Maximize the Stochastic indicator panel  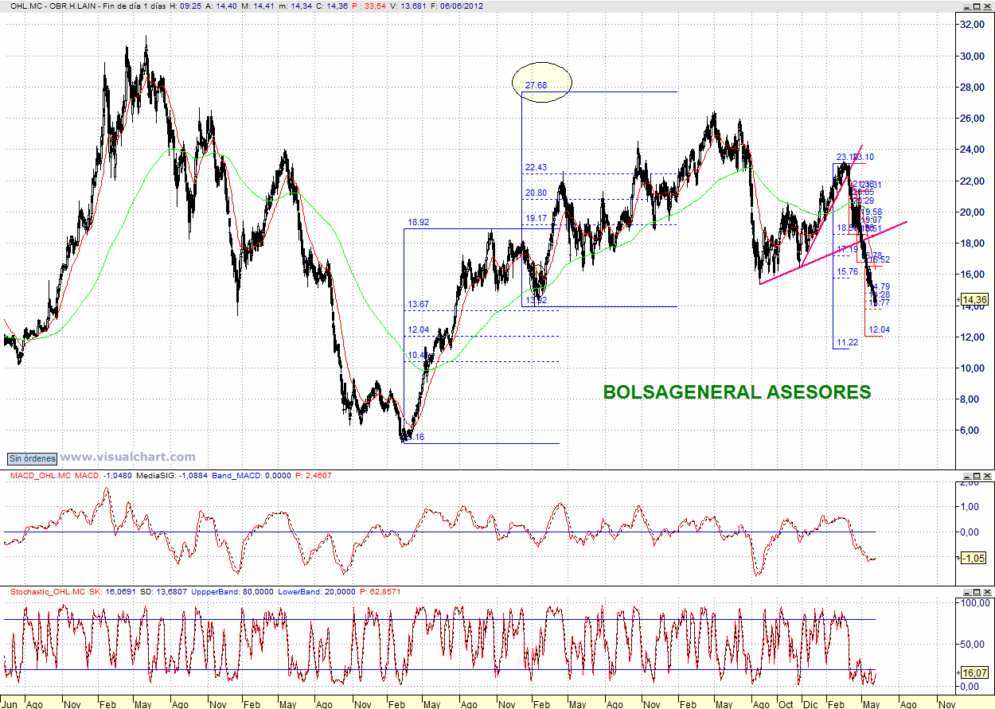tap(977, 592)
